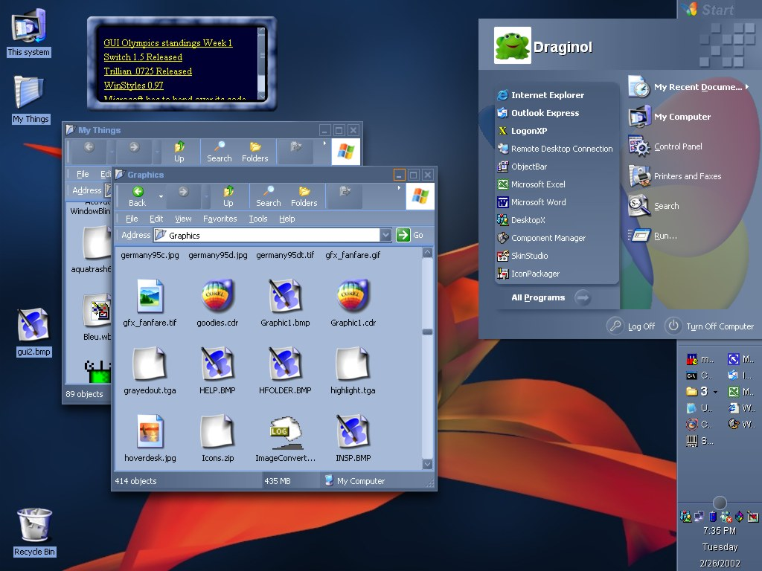Viewport: 762px width, 571px height.
Task: Launch LogonXP from Start menu
Action: pos(522,131)
